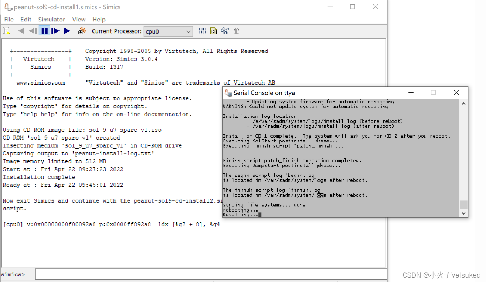
Task: Open the Simulator menu
Action: 51,19
